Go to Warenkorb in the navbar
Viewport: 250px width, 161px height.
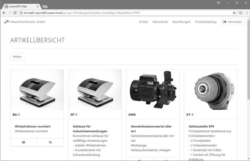160,22
